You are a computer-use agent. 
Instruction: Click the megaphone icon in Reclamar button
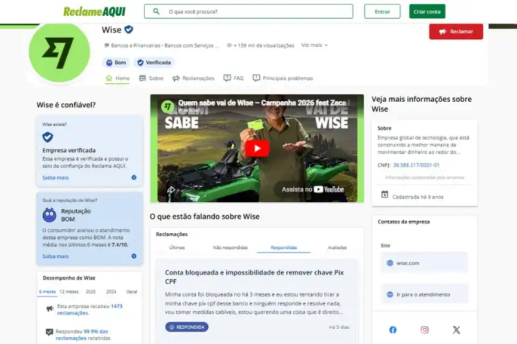pyautogui.click(x=443, y=32)
